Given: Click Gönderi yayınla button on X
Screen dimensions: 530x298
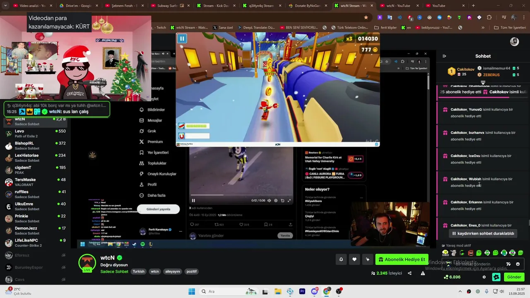Looking at the screenshot, I should pos(158,209).
